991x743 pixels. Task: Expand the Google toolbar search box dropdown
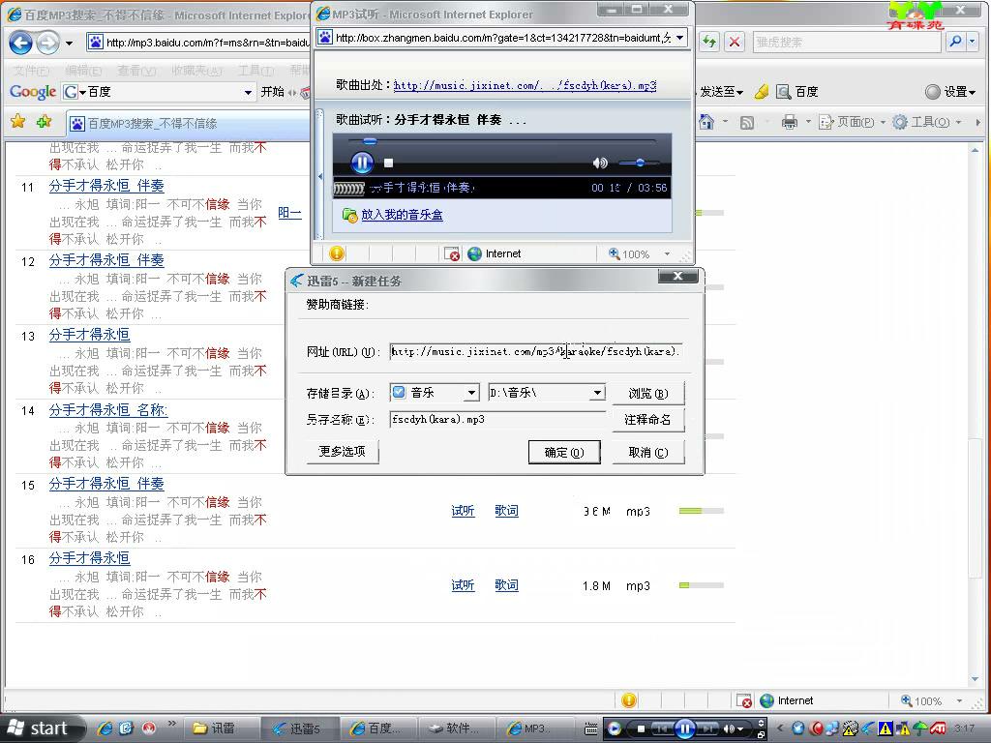(x=248, y=92)
